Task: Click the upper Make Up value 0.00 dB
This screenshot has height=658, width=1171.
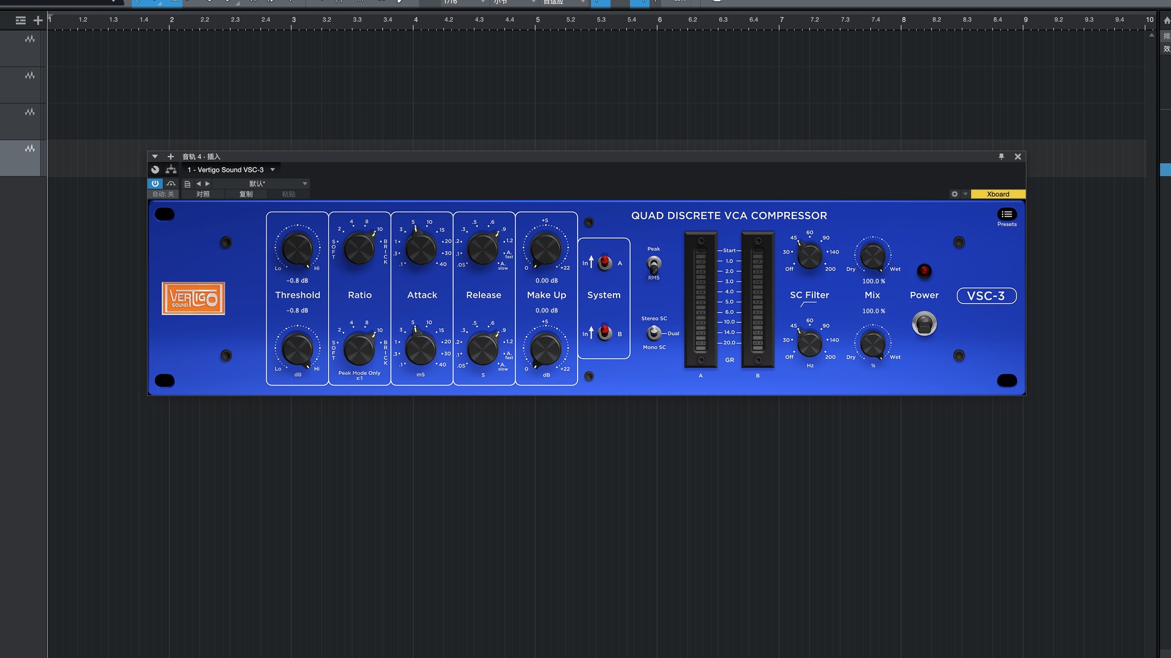Action: [546, 281]
